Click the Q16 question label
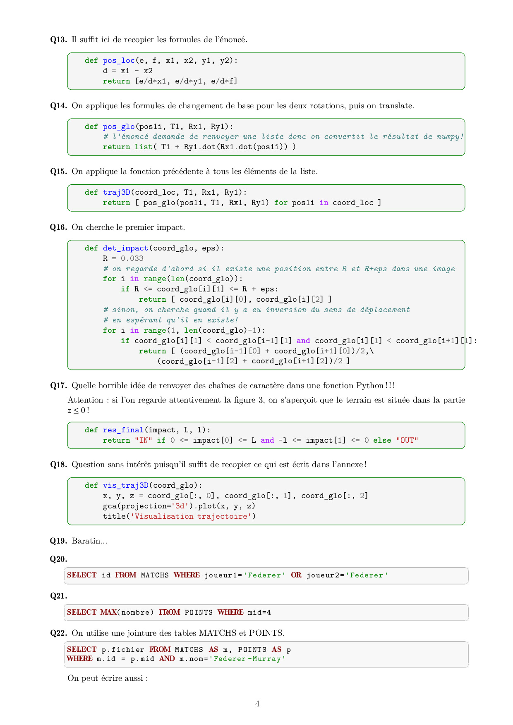 (x=58, y=227)
